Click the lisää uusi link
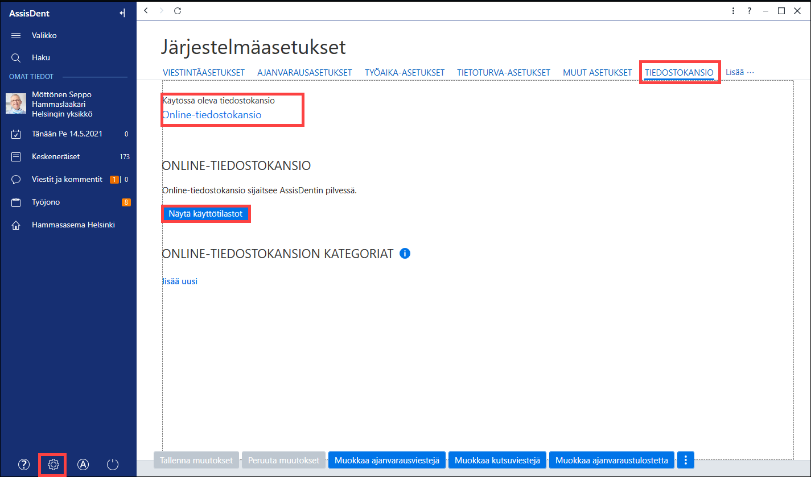Viewport: 811px width, 477px height. click(x=180, y=281)
